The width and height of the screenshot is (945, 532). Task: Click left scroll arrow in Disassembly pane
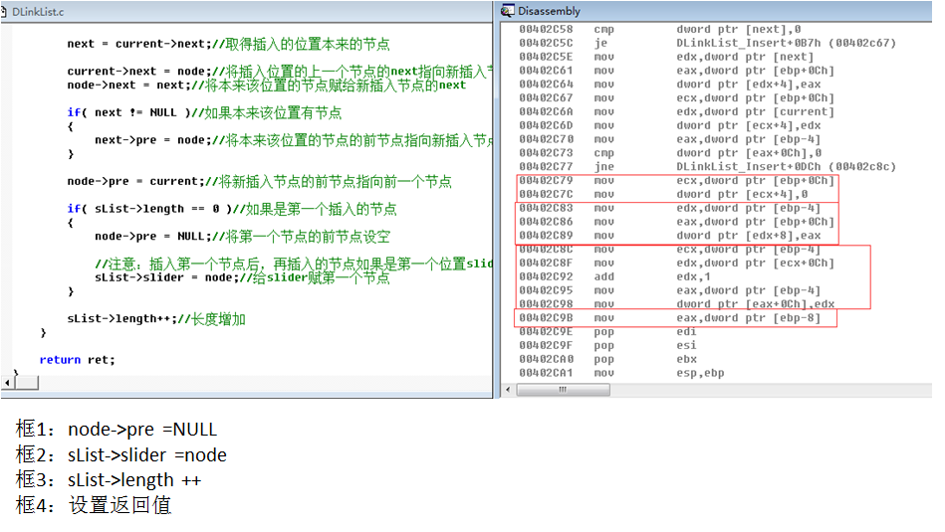pos(508,390)
